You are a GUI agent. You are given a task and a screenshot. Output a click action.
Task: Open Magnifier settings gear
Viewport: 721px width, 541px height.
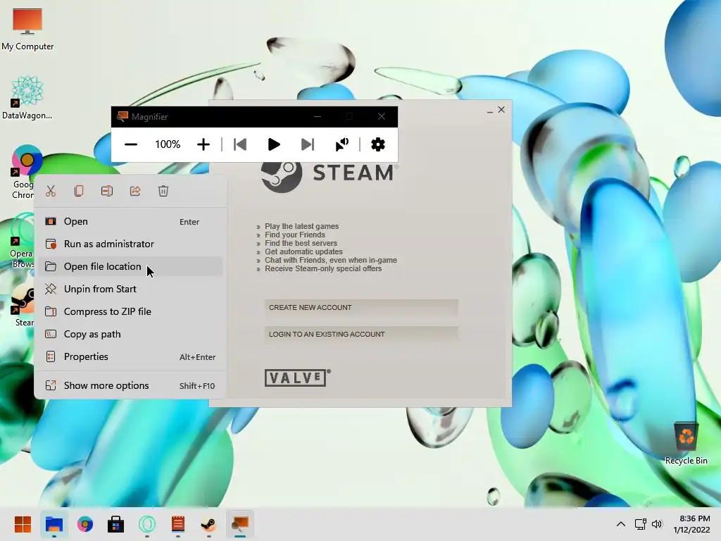378,144
